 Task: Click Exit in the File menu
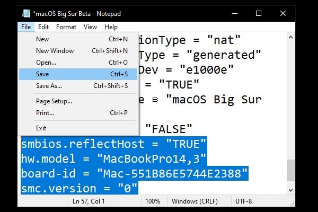click(x=78, y=128)
